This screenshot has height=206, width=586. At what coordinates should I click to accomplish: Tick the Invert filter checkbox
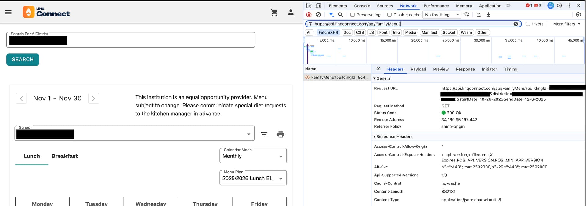(528, 24)
